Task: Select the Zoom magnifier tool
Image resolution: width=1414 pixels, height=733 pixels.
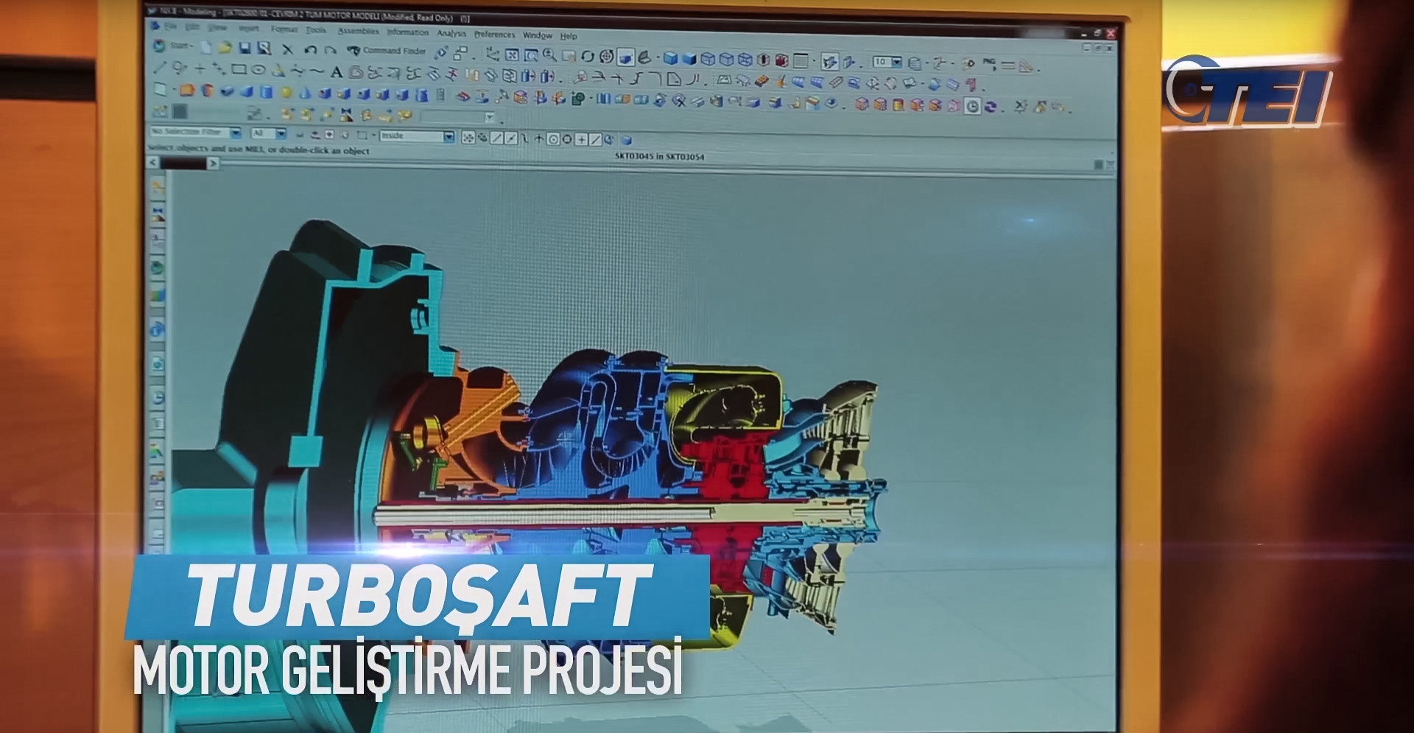Action: click(x=549, y=55)
